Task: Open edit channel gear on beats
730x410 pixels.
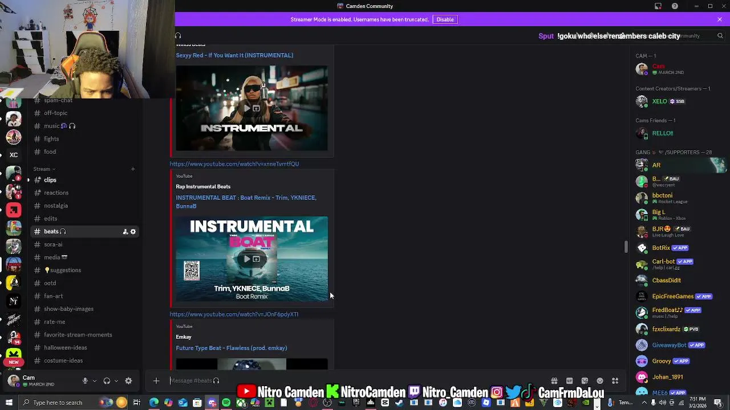Action: [x=133, y=232]
